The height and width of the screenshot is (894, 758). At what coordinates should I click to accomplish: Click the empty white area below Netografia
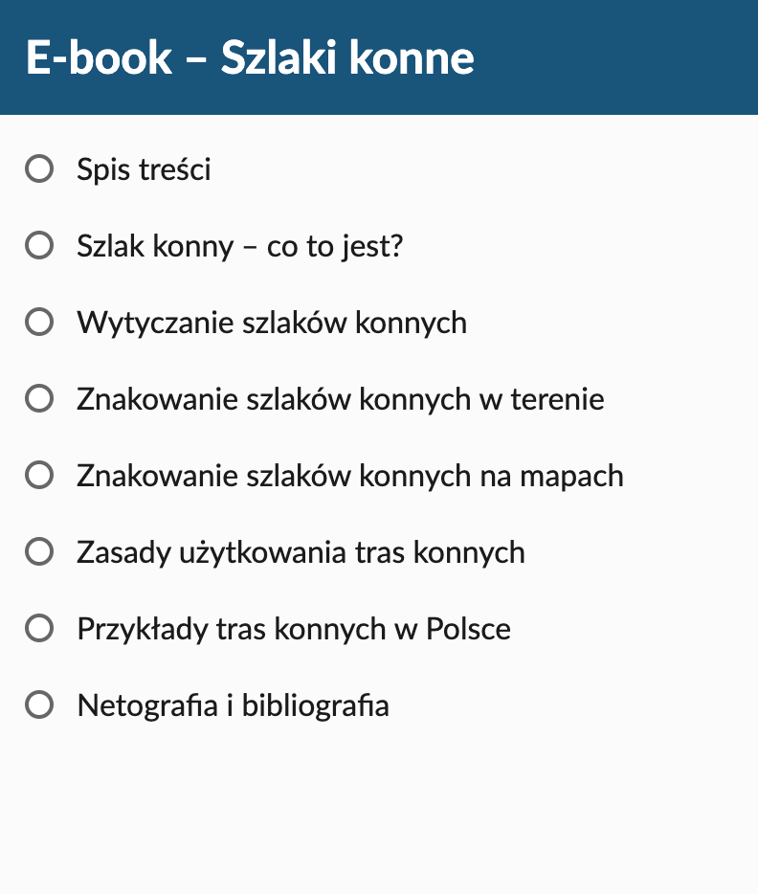(379, 810)
